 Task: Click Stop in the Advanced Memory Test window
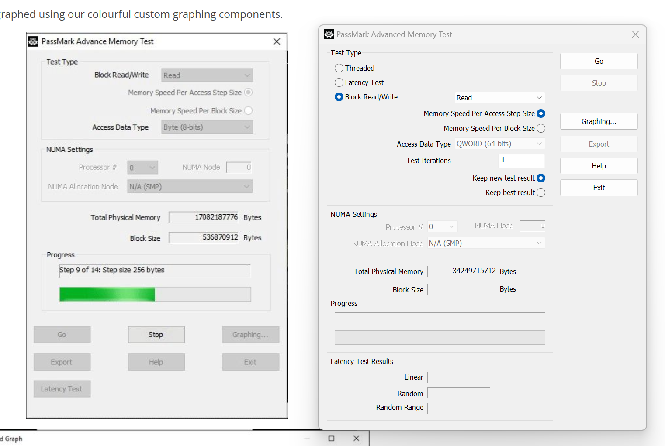point(599,83)
